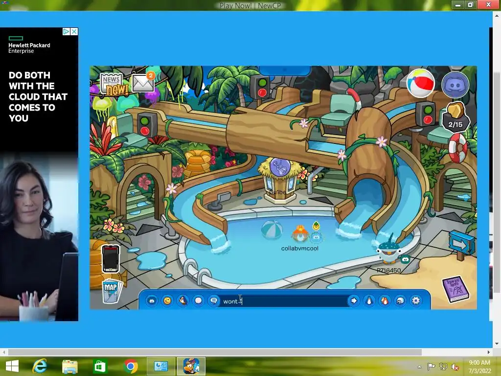Select the snowball throw icon
The width and height of the screenshot is (501, 376).
(199, 301)
